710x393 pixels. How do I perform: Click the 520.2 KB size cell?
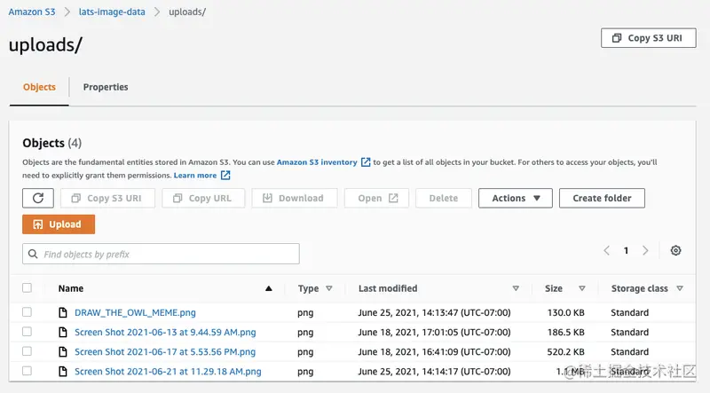click(565, 352)
